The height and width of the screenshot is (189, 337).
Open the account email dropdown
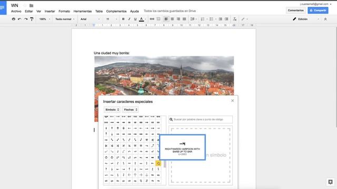(315, 4)
